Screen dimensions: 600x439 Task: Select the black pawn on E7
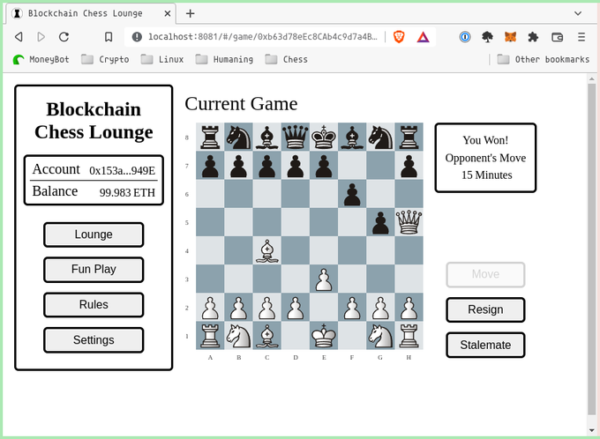tap(324, 166)
